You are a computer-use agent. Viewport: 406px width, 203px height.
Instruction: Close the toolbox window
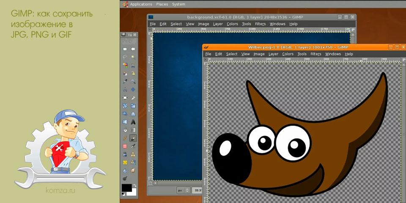point(135,35)
